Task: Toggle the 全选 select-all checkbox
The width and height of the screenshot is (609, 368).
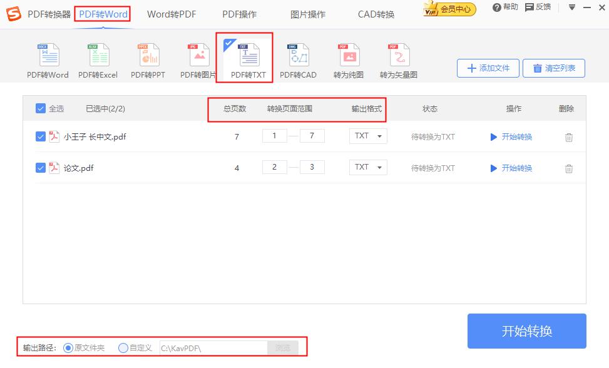Action: click(x=41, y=108)
